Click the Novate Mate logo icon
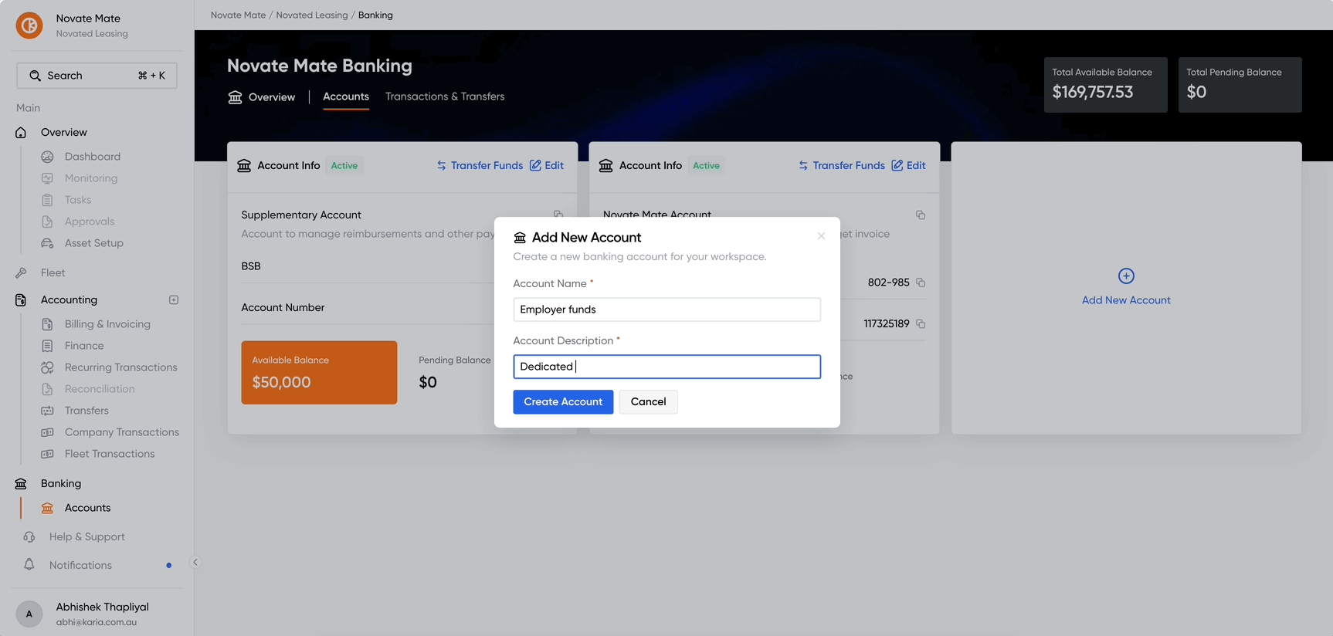Image resolution: width=1333 pixels, height=636 pixels. pyautogui.click(x=29, y=25)
